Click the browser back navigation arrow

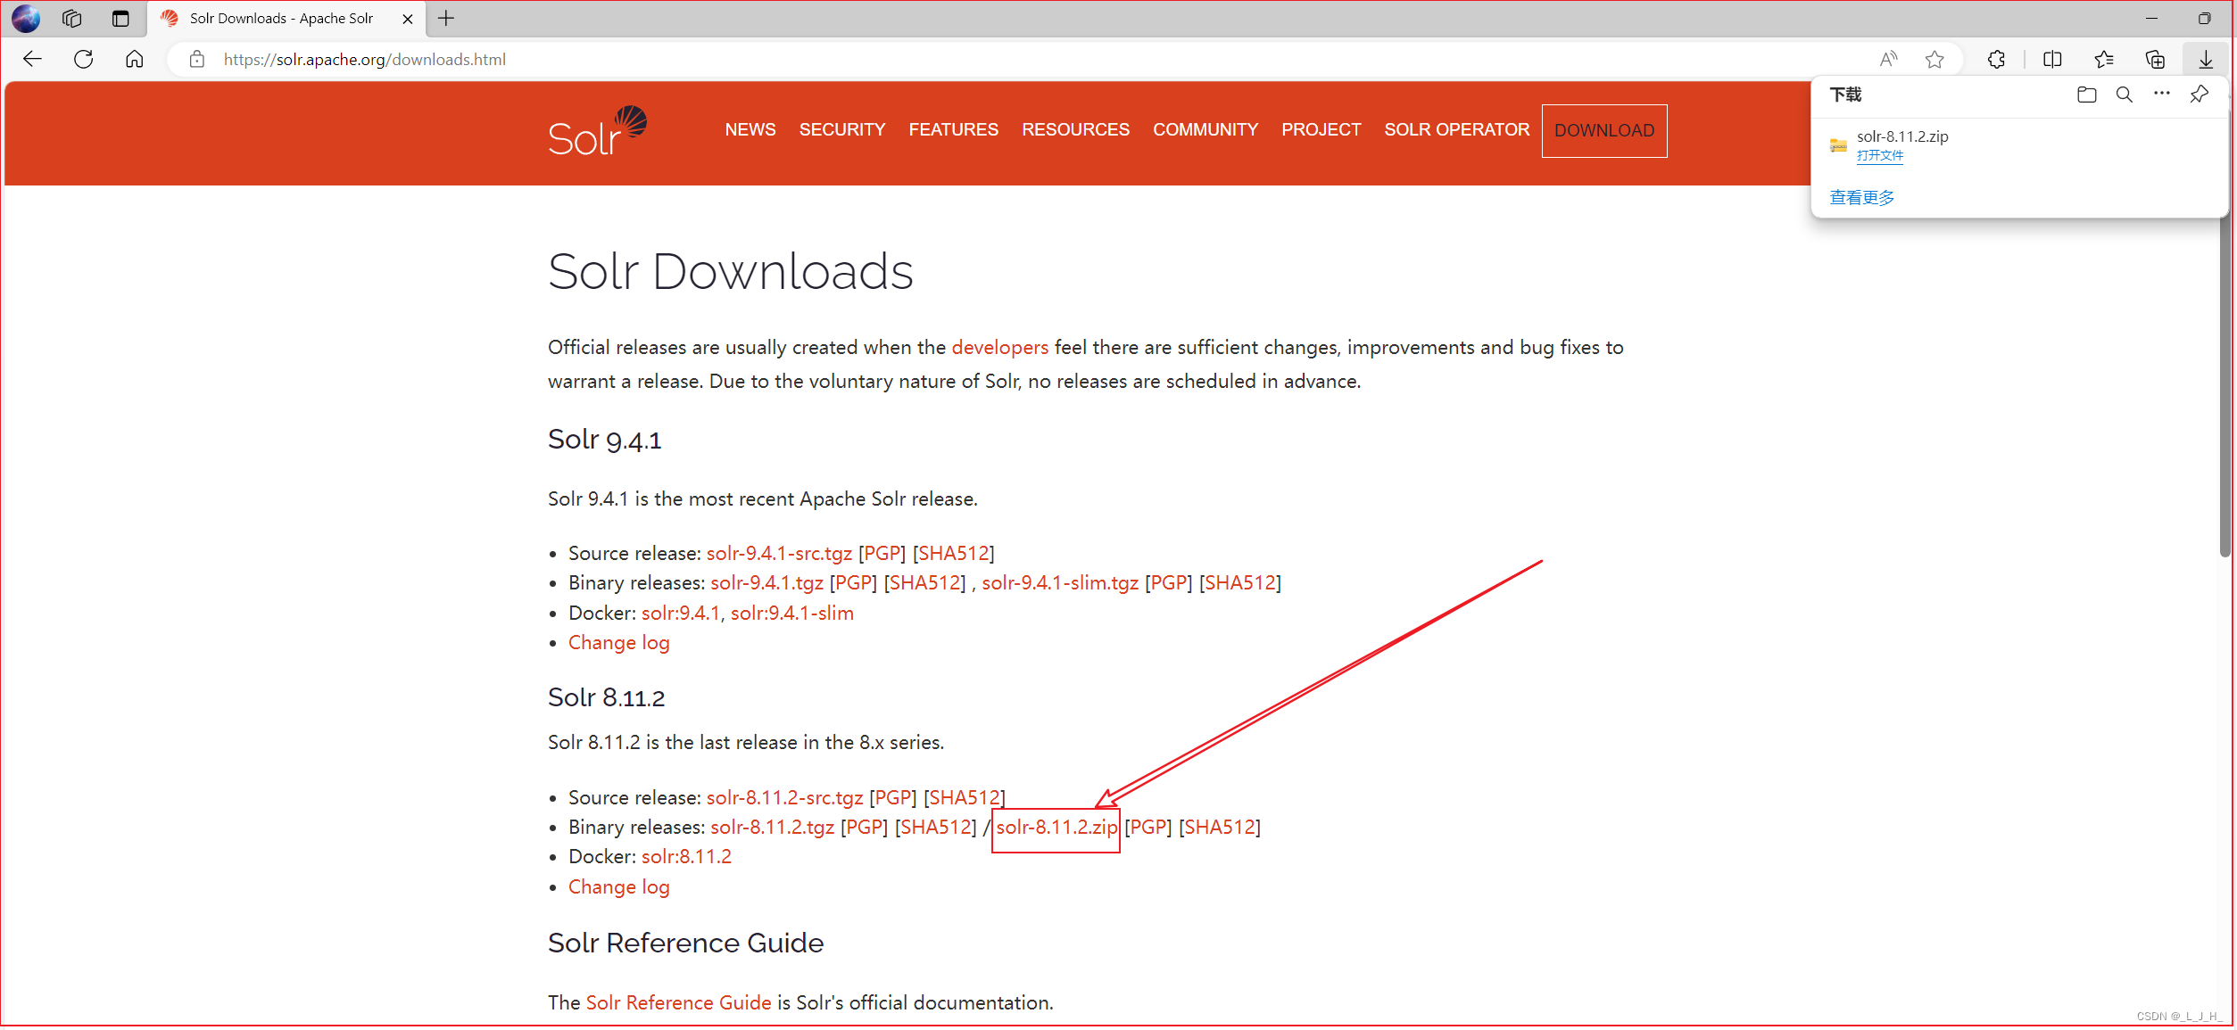coord(33,59)
